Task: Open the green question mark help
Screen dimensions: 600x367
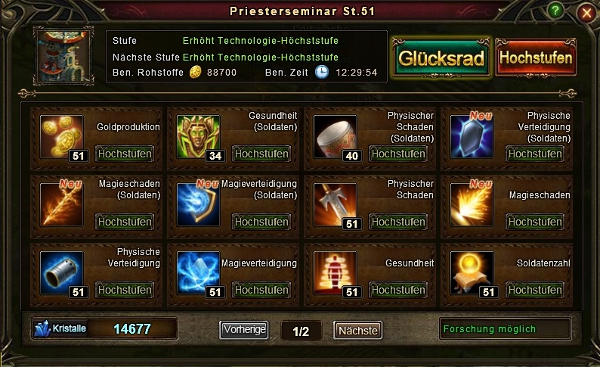Action: tap(555, 11)
